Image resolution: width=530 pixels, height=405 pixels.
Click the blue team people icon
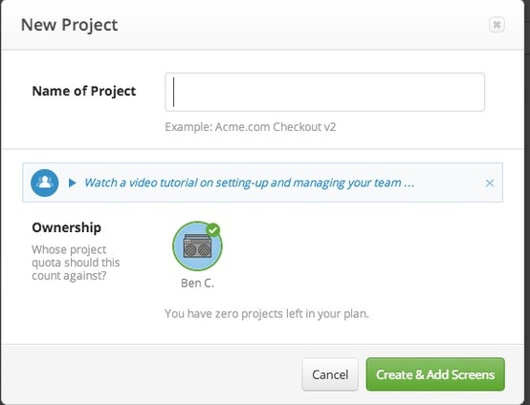(45, 183)
